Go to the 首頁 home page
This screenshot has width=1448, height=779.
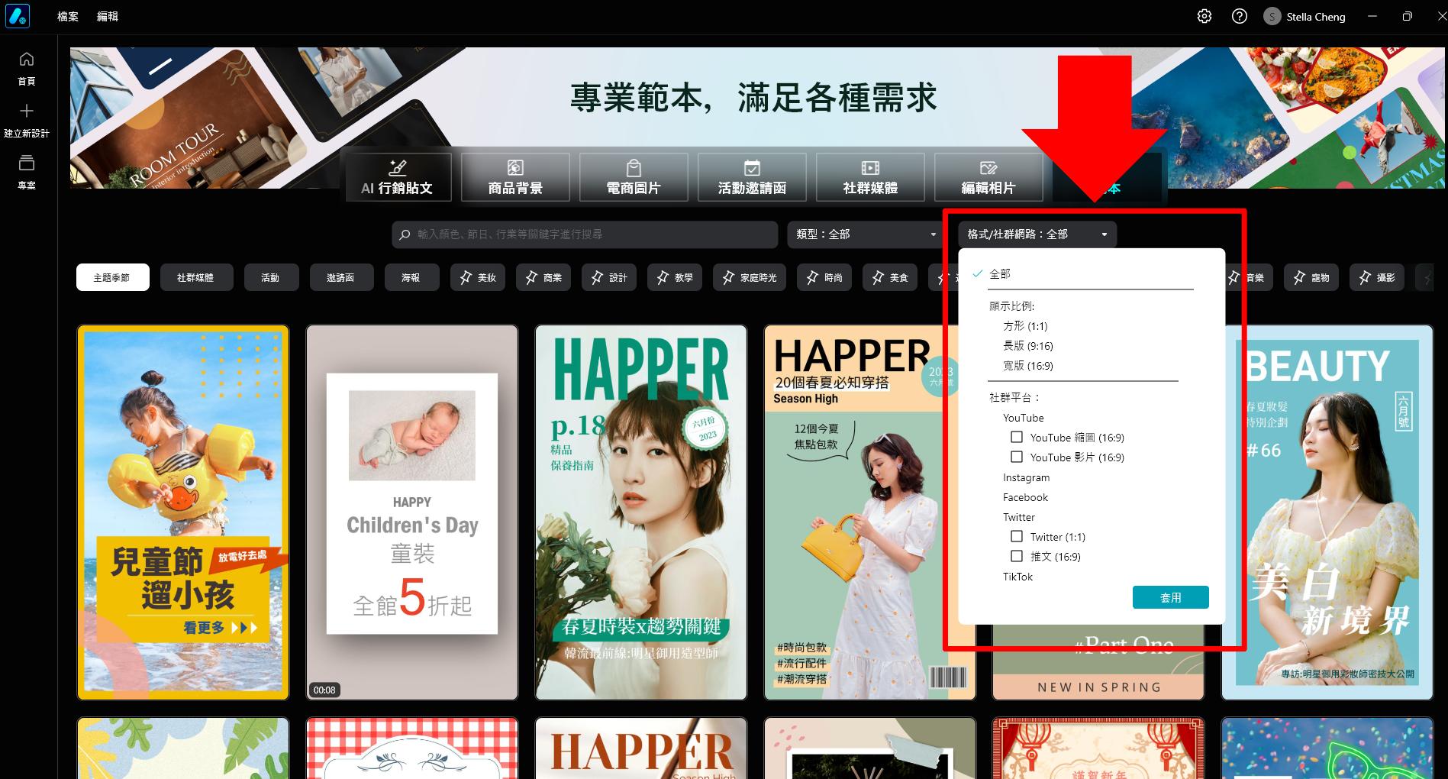[27, 68]
